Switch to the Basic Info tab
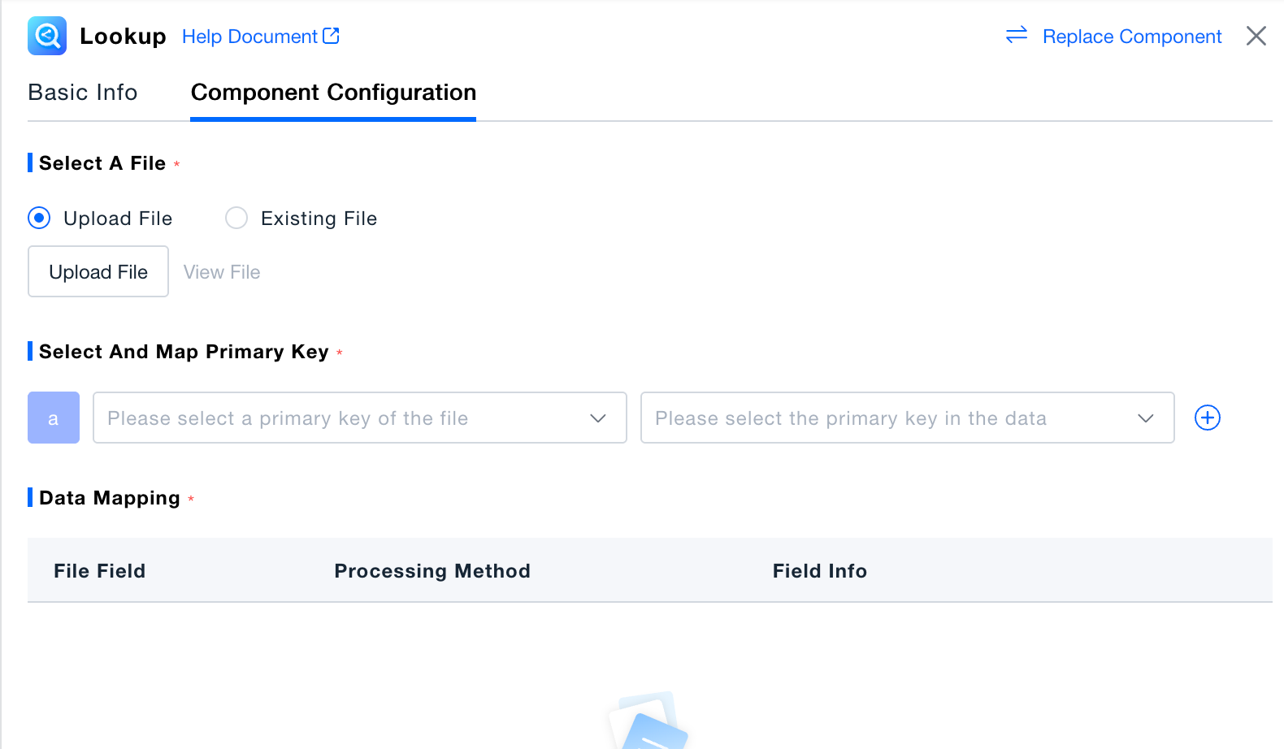The width and height of the screenshot is (1284, 749). pyautogui.click(x=83, y=93)
